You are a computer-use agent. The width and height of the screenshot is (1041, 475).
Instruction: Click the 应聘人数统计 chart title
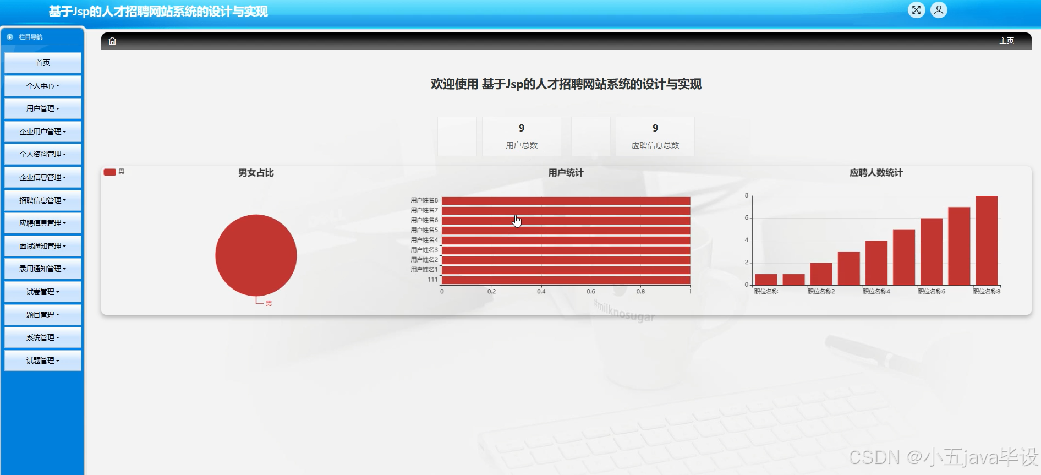[x=876, y=173]
